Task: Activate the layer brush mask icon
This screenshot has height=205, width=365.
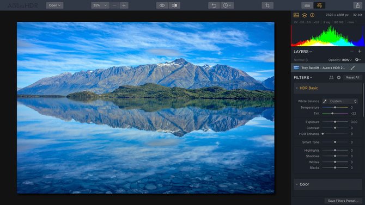Action: (x=353, y=67)
